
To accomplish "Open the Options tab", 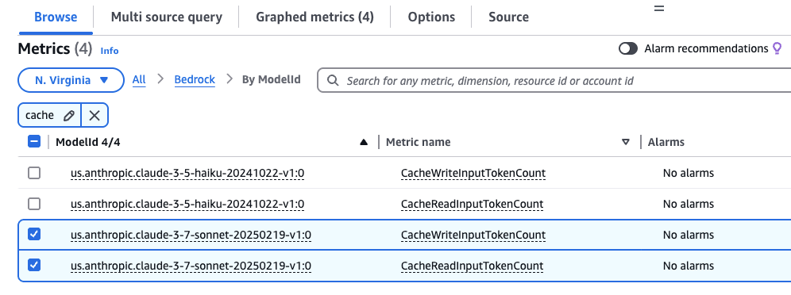I will 431,17.
